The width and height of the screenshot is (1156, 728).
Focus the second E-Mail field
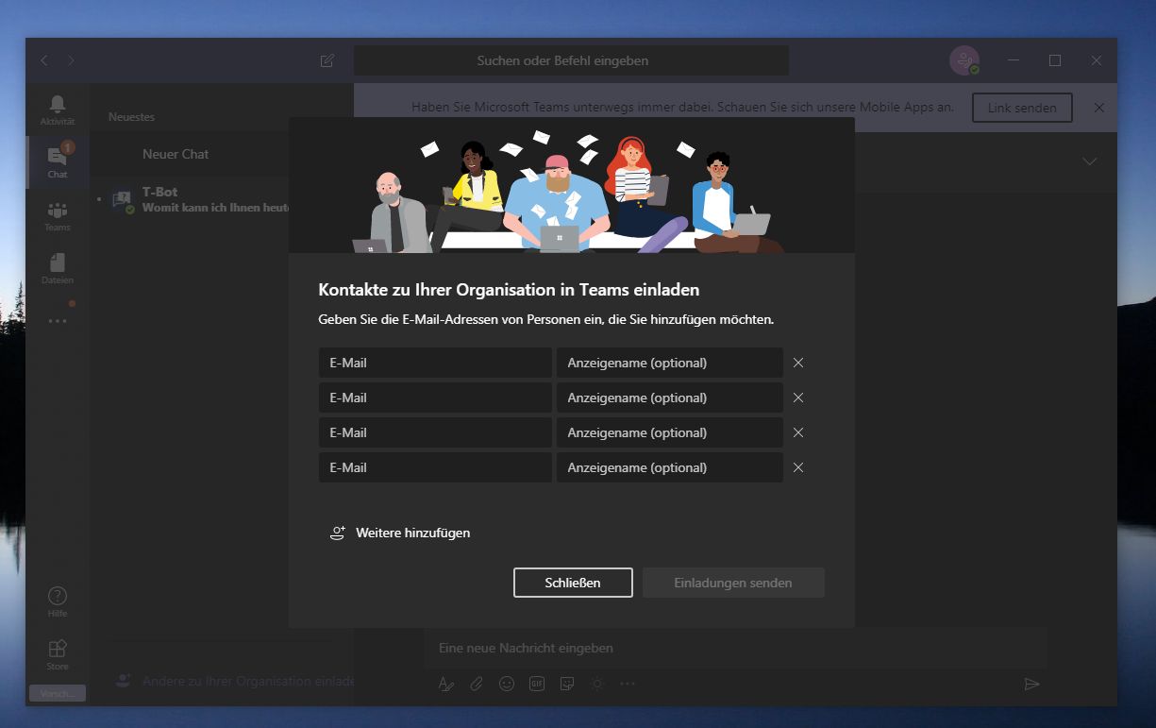[x=435, y=398]
